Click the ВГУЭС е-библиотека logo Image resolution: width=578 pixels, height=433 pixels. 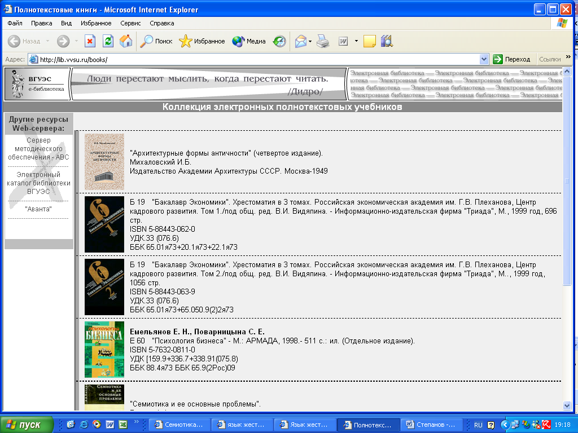pos(37,84)
